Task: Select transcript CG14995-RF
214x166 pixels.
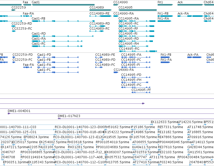Action: pos(136,31)
